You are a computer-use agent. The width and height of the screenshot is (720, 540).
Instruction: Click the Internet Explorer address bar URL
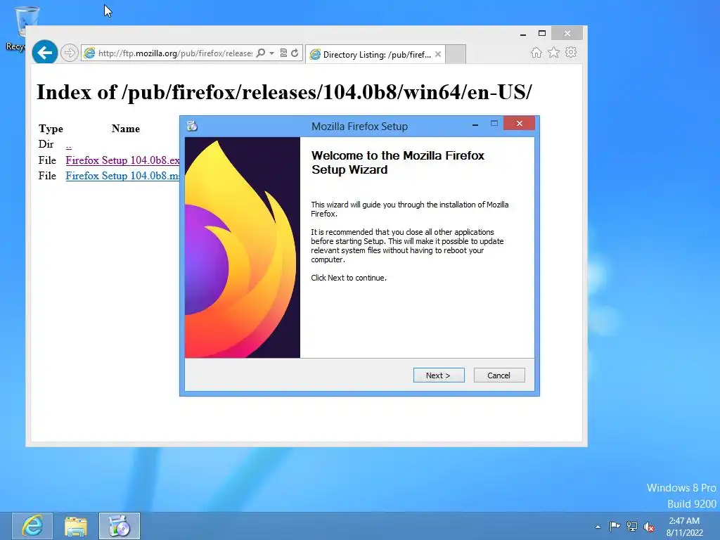(x=175, y=53)
